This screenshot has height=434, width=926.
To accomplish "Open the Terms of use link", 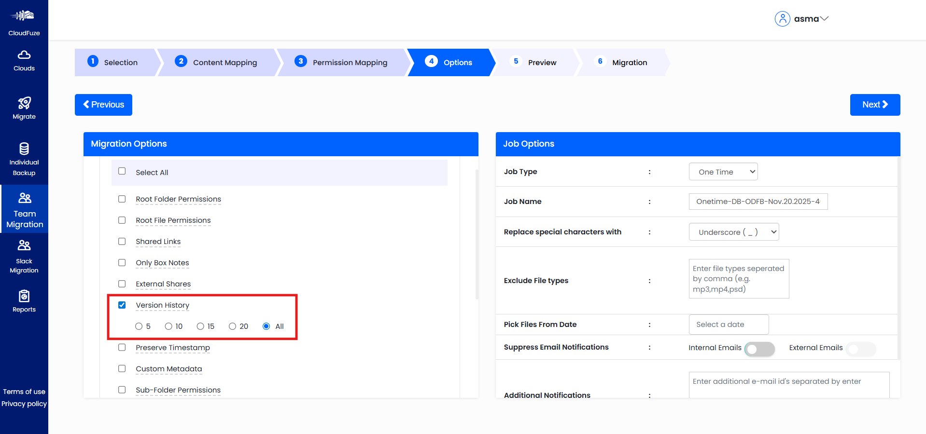I will 24,391.
